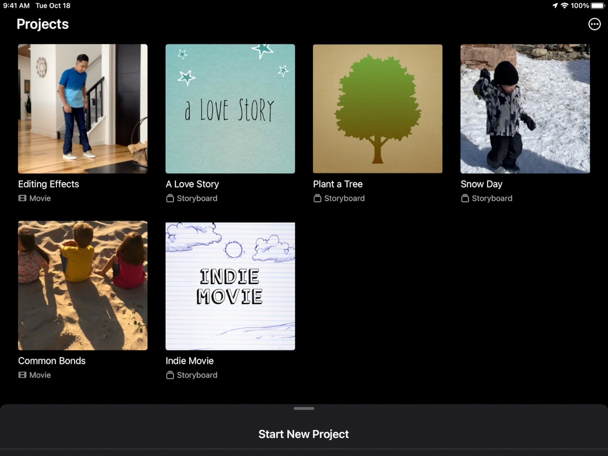The image size is (608, 456).
Task: Select the Snow Day project title
Action: [x=481, y=184]
